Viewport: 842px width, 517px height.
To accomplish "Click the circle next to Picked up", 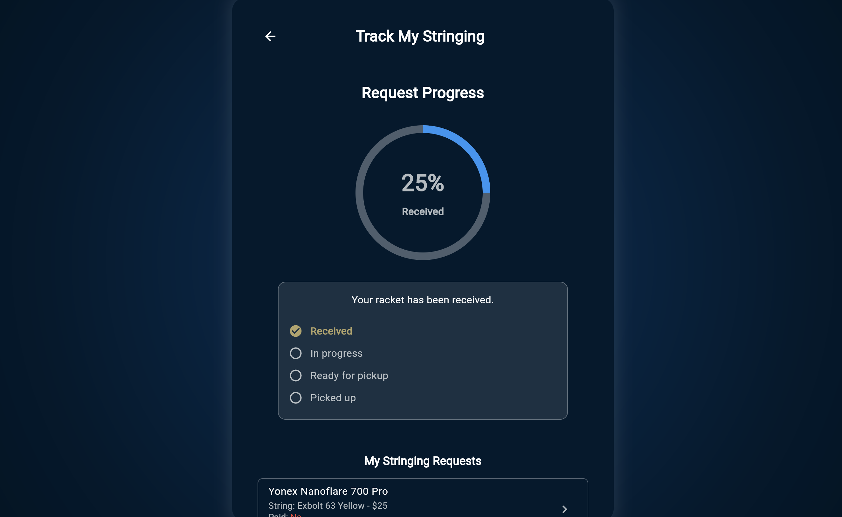I will [x=295, y=398].
